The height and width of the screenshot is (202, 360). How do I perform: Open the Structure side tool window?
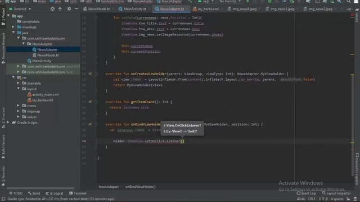[3, 117]
